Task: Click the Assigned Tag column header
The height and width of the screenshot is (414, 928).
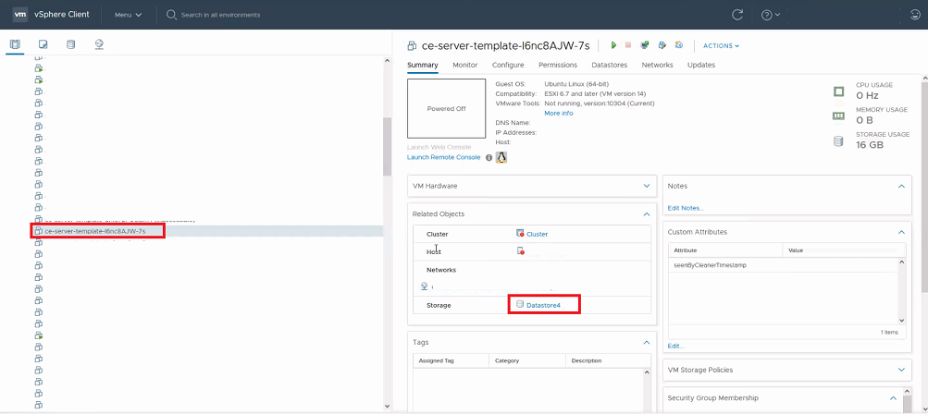Action: [451, 360]
